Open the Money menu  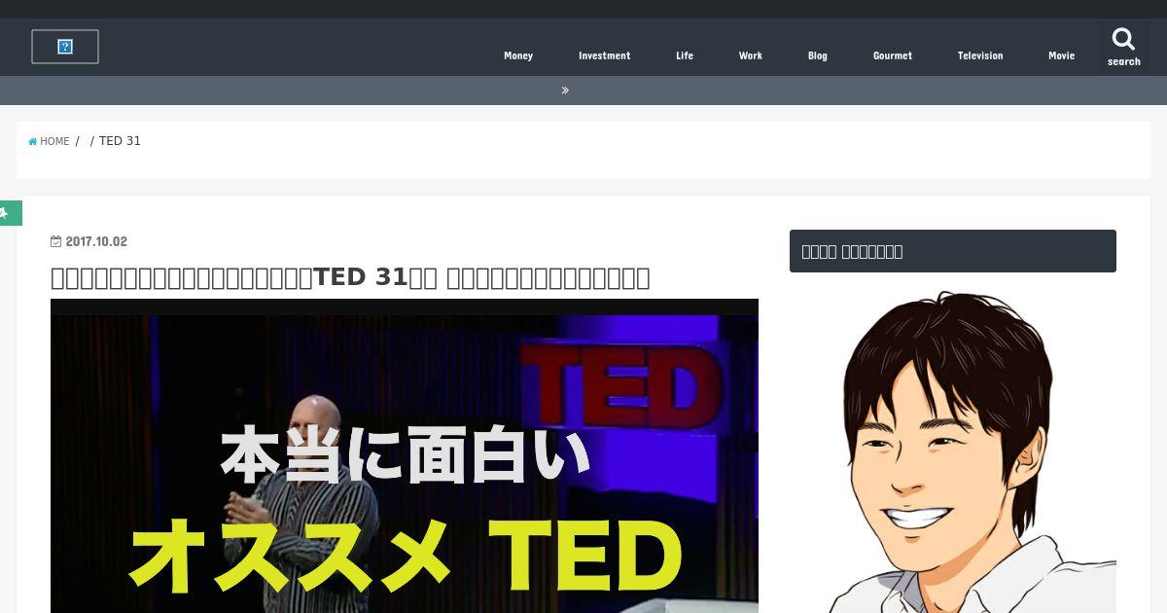518,55
